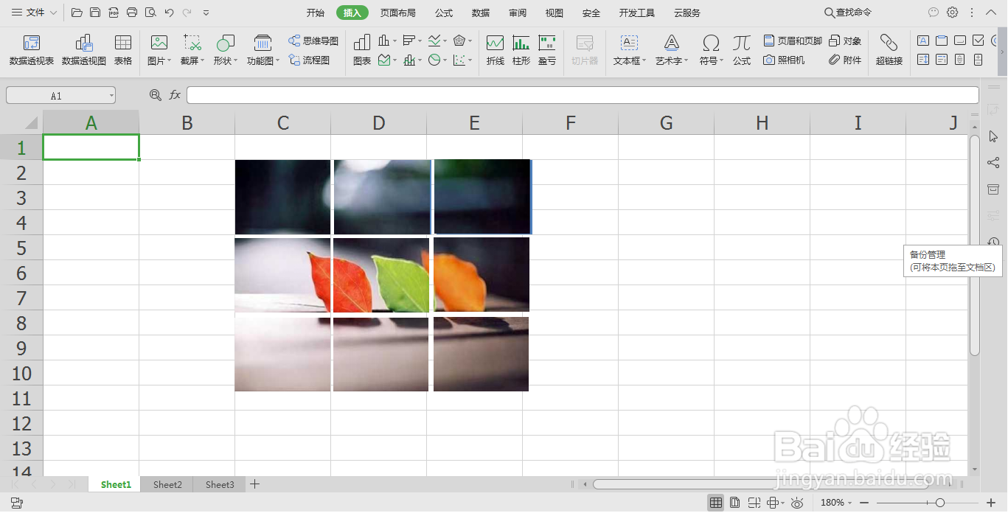Screen dimensions: 1008x513
Task: Click the zoom out minus button
Action: tap(864, 503)
